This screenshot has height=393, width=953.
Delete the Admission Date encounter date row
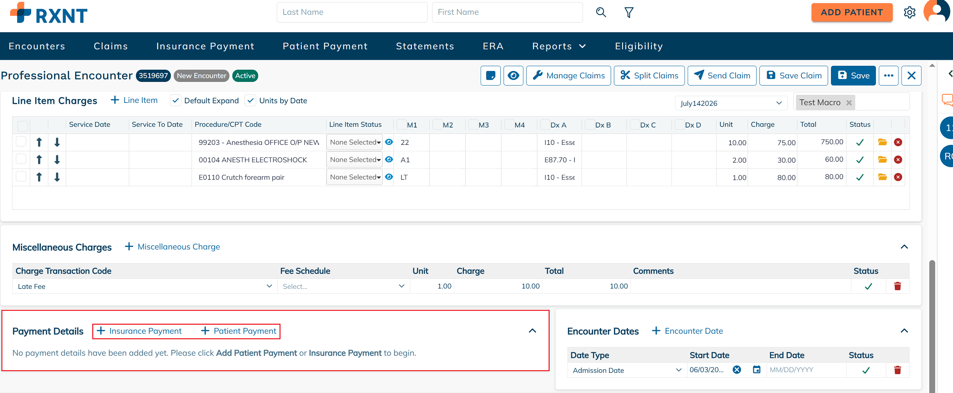point(898,370)
